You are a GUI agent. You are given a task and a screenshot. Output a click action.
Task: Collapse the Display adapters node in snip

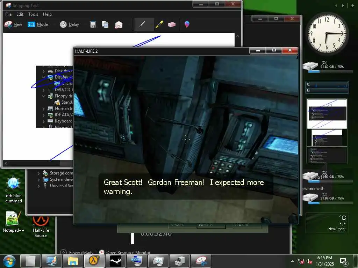[x=43, y=77]
